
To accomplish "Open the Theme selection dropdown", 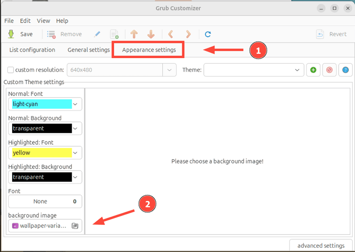I will [x=254, y=69].
